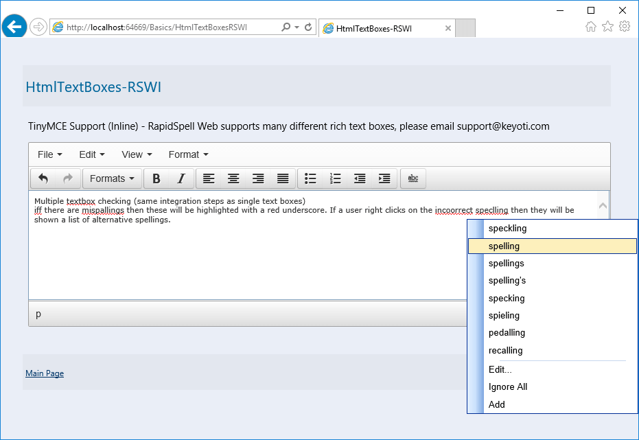Viewport: 639px width, 440px height.
Task: Apply center alignment icon
Action: [233, 178]
